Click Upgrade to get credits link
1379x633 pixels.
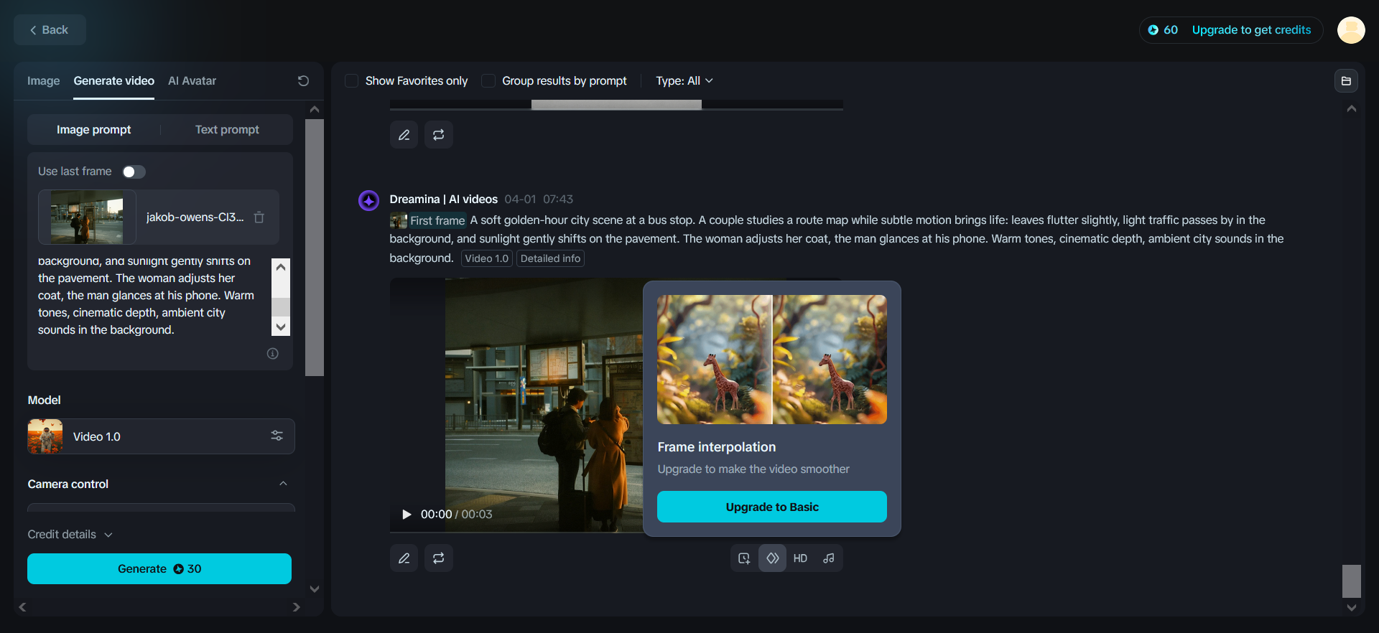(x=1251, y=30)
